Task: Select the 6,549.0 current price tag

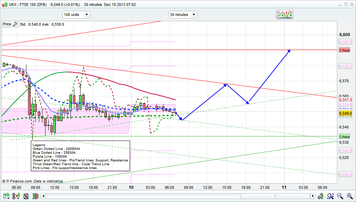Action: point(345,113)
